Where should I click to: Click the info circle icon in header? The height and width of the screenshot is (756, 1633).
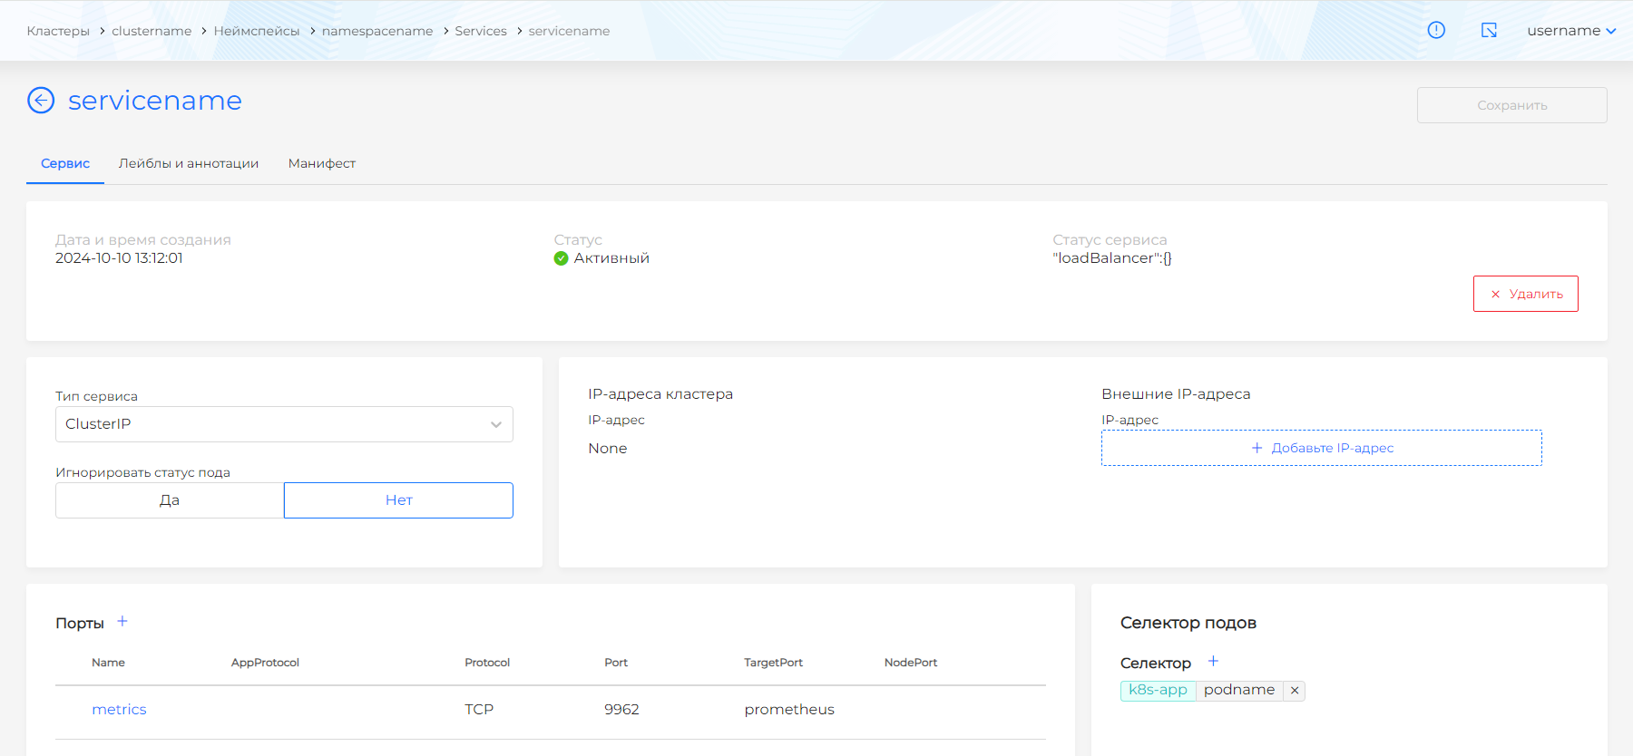tap(1436, 30)
